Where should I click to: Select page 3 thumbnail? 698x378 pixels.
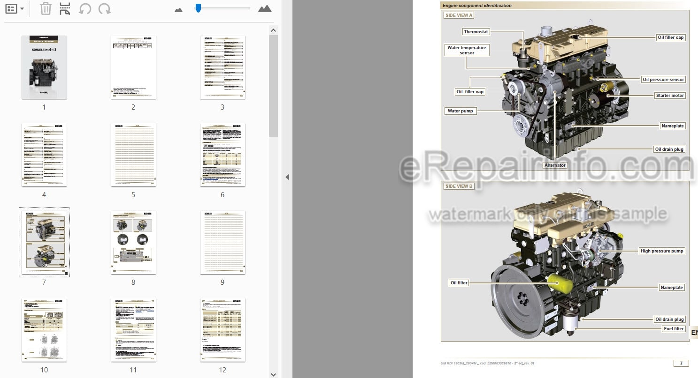pos(222,67)
